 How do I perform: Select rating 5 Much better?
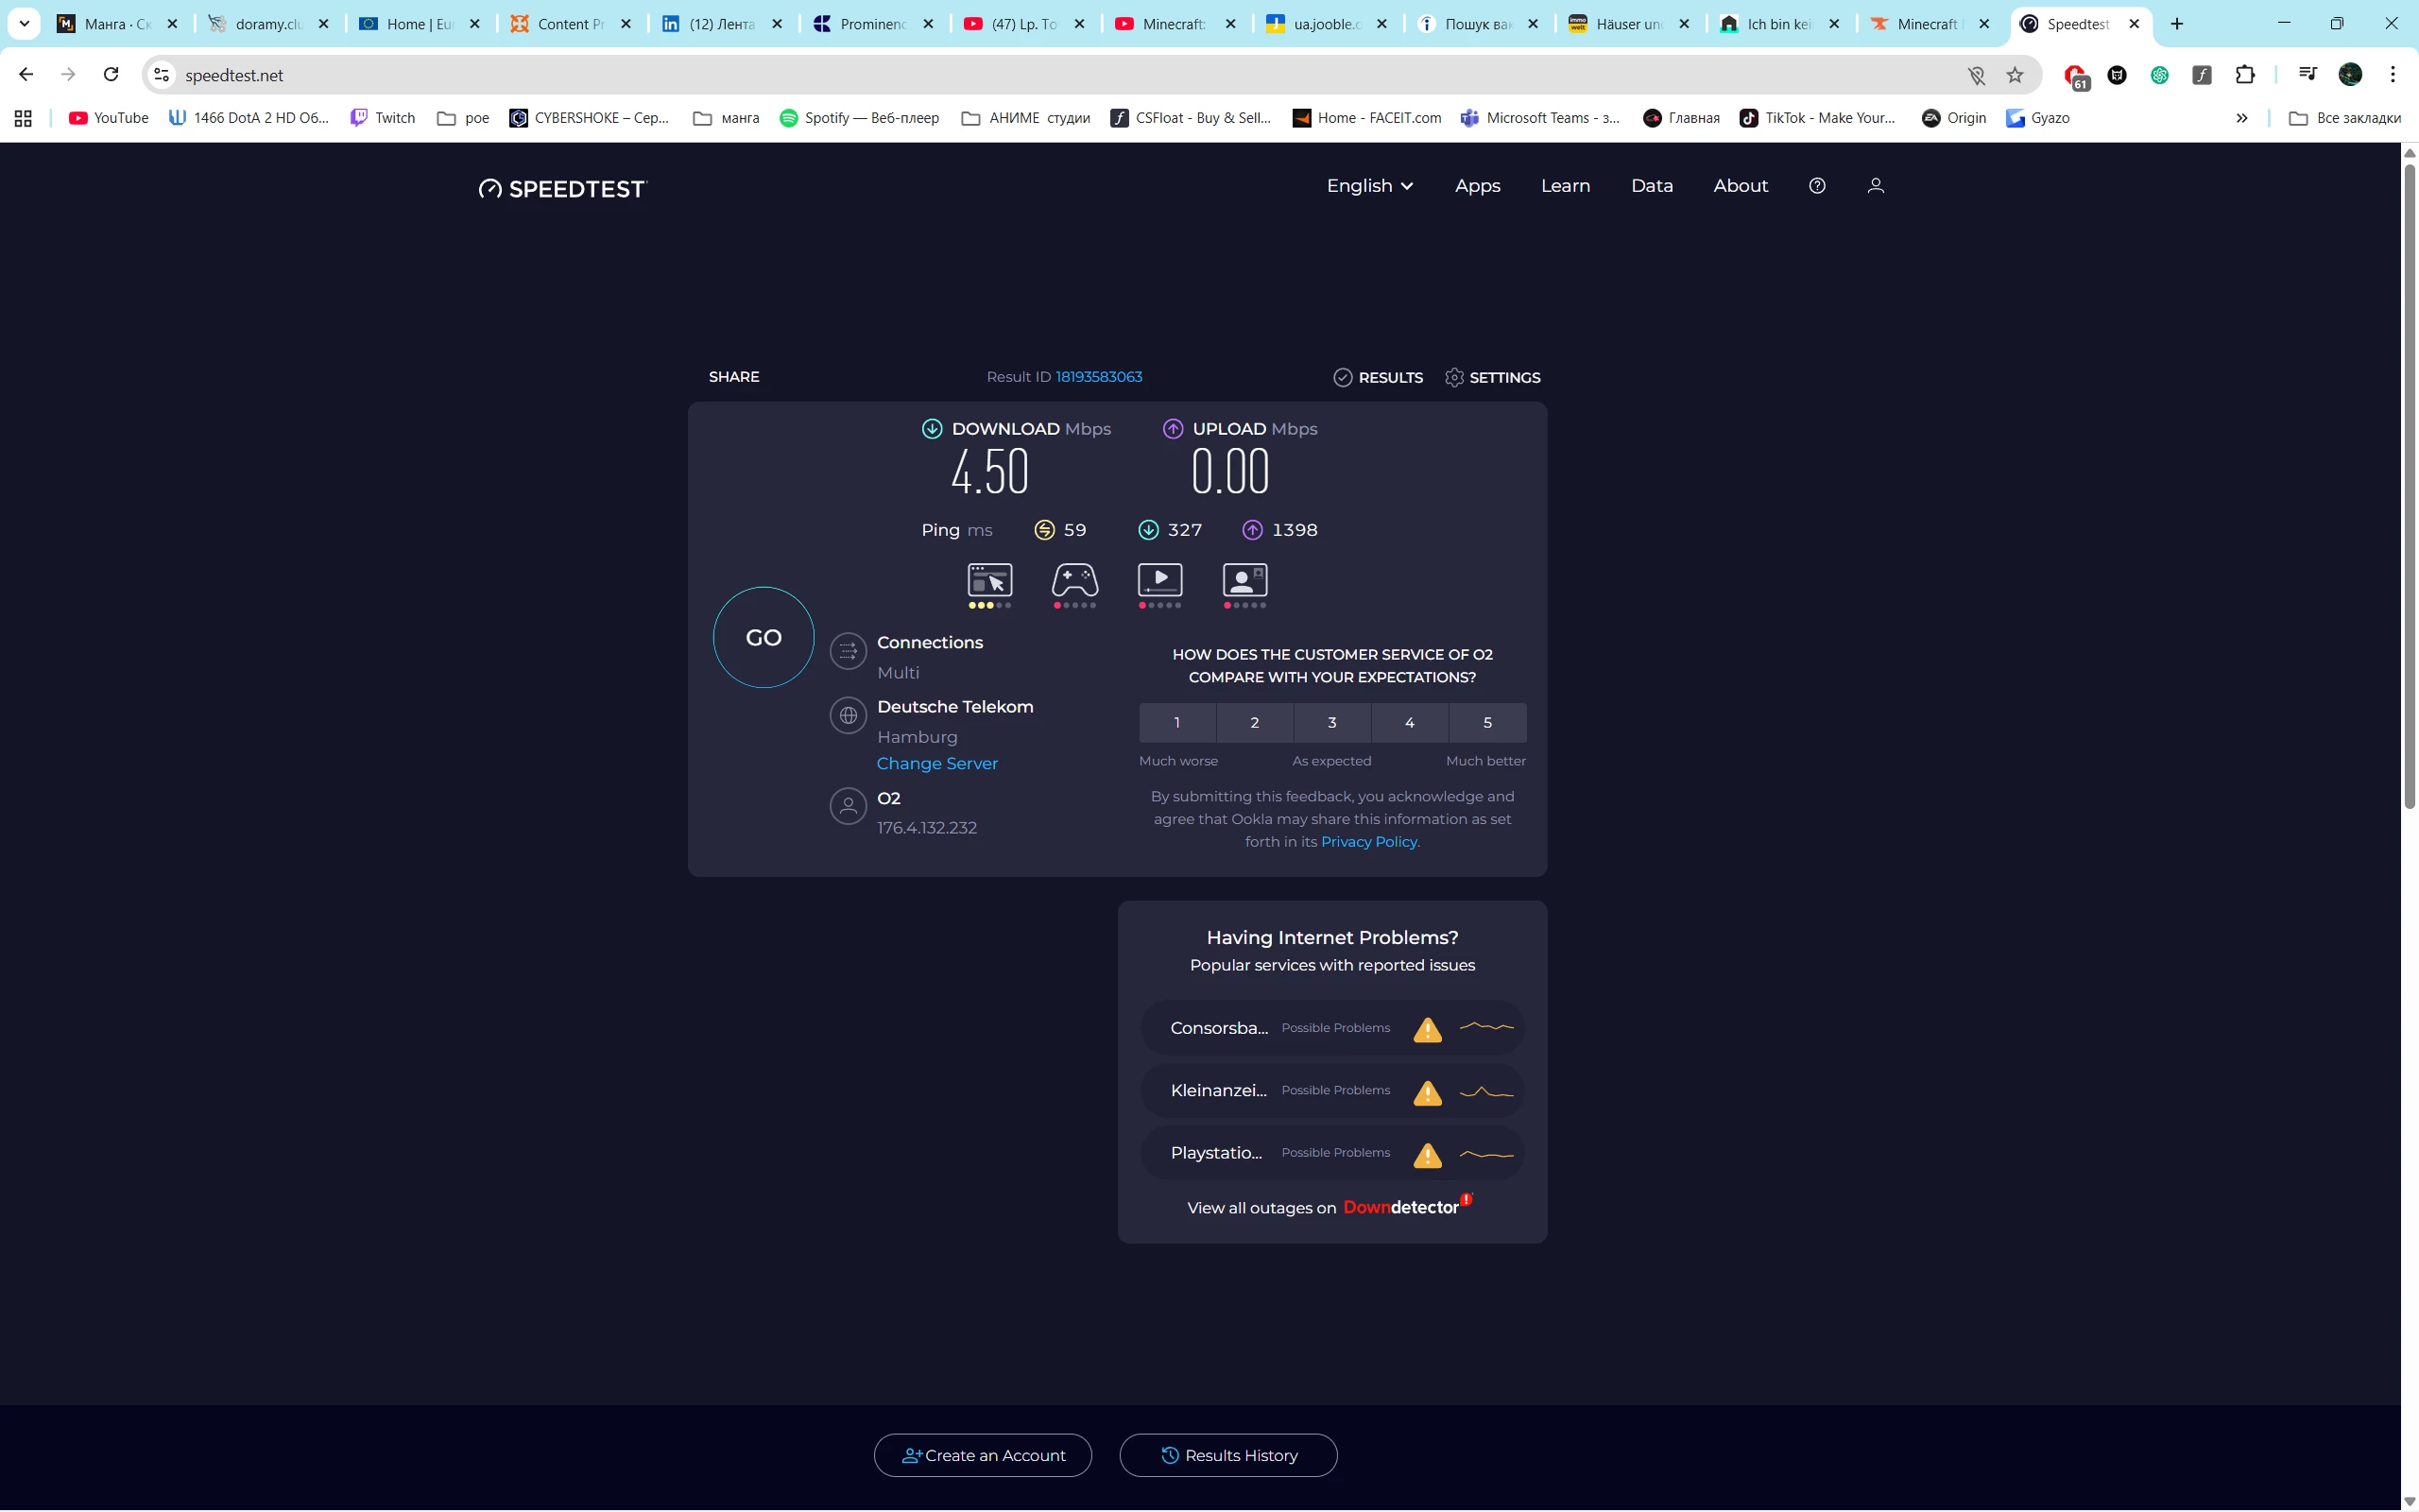pos(1486,722)
